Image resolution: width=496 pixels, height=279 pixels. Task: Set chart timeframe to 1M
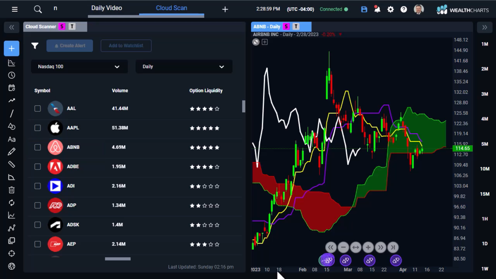pos(485,44)
